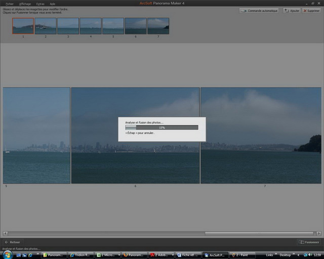
Task: Open the Aide menu
Action: (x=53, y=4)
